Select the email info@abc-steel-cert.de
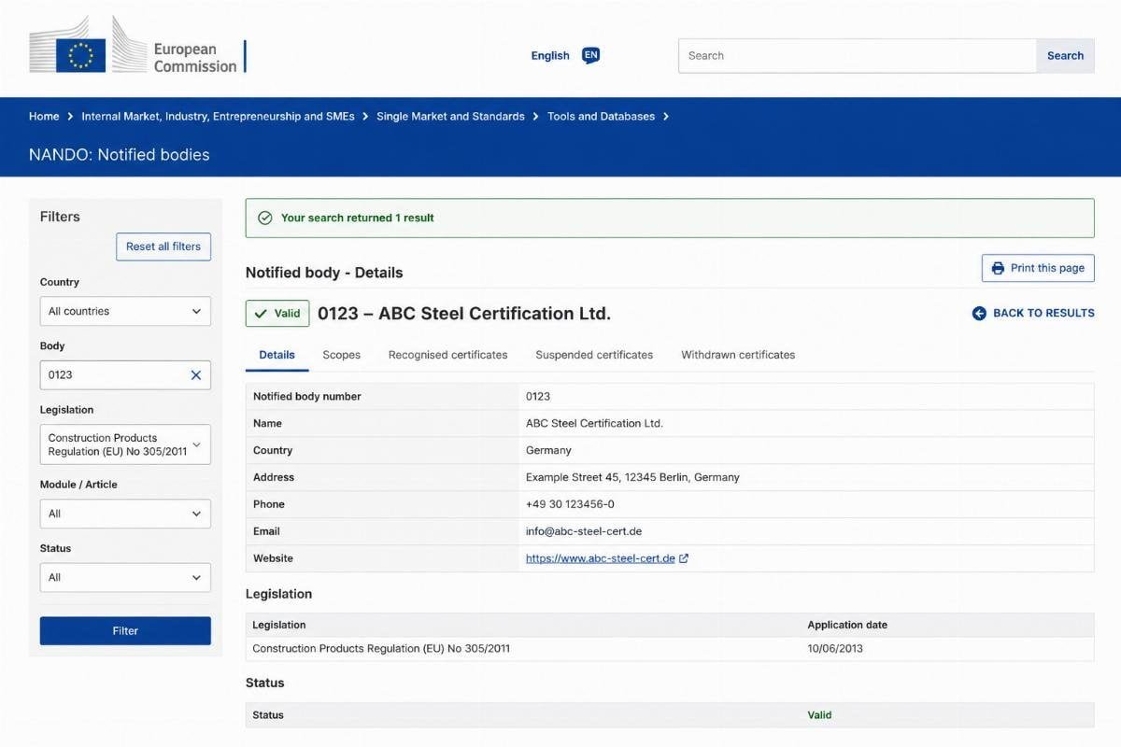Image resolution: width=1121 pixels, height=747 pixels. (x=584, y=531)
